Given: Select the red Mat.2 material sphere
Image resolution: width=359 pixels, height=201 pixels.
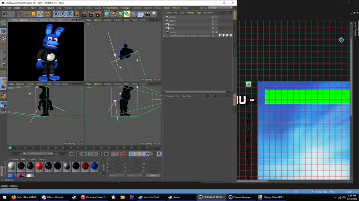Looking at the screenshot, I should [39, 166].
